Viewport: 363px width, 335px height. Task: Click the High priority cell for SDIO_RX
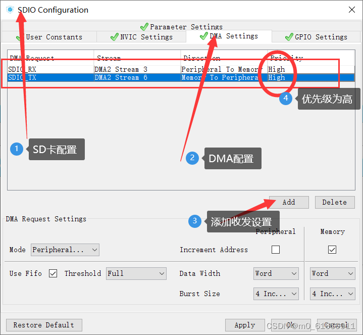tap(311, 69)
